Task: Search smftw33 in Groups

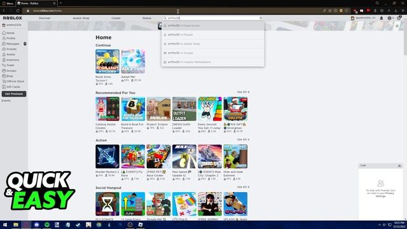Action: pos(213,53)
